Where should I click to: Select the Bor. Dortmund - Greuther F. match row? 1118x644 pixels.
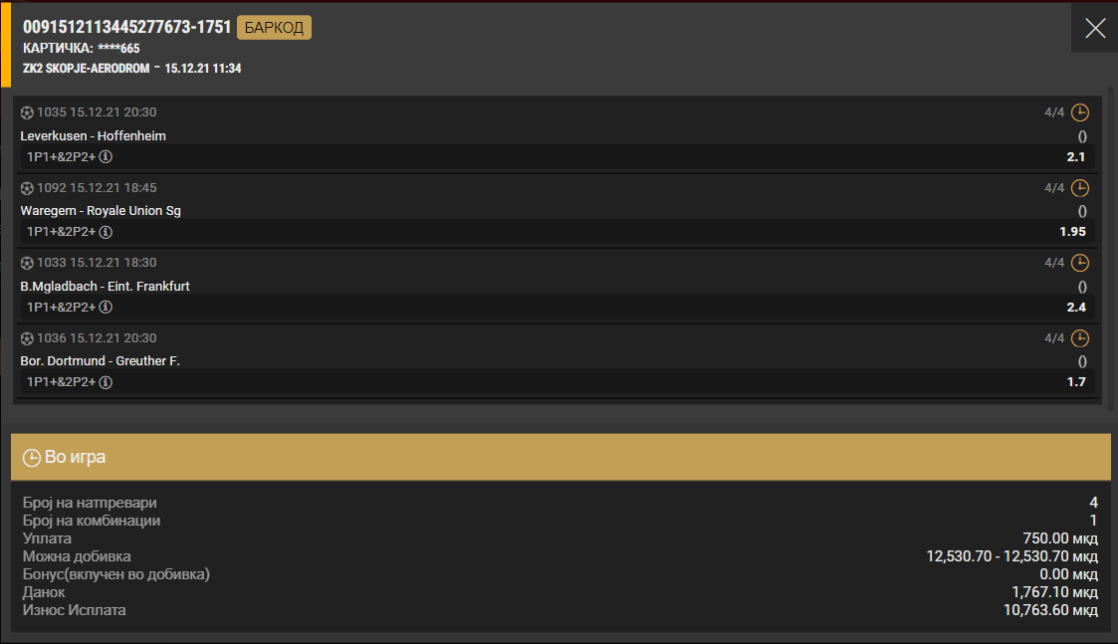(100, 361)
